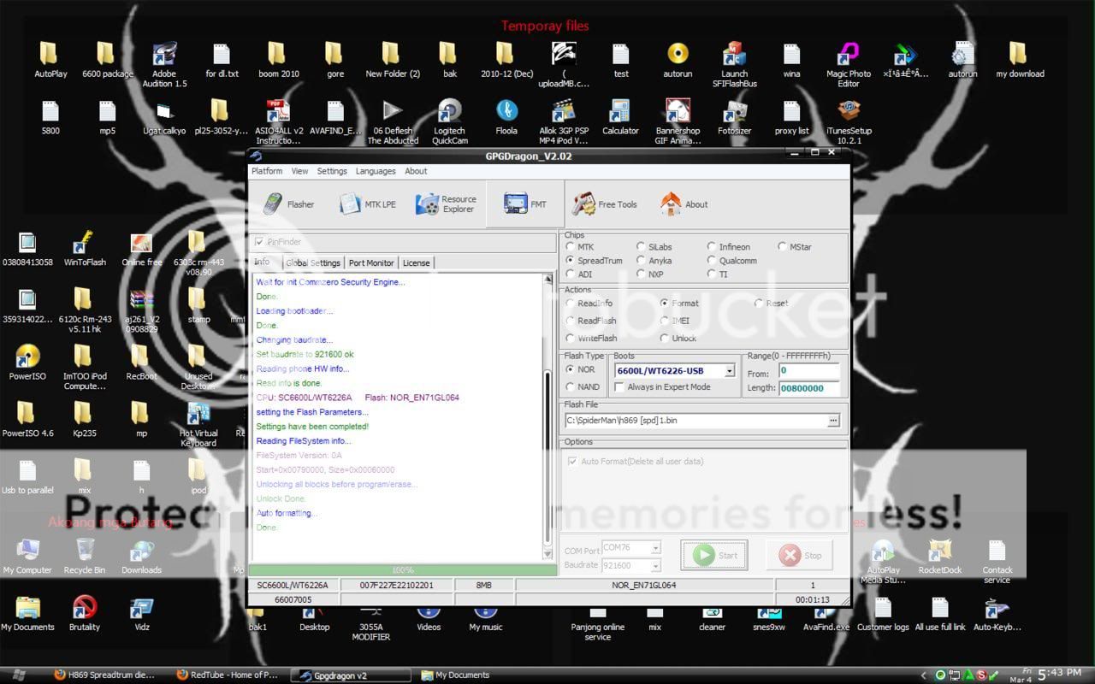Image resolution: width=1095 pixels, height=684 pixels.
Task: Click the flash file browse button
Action: point(833,421)
